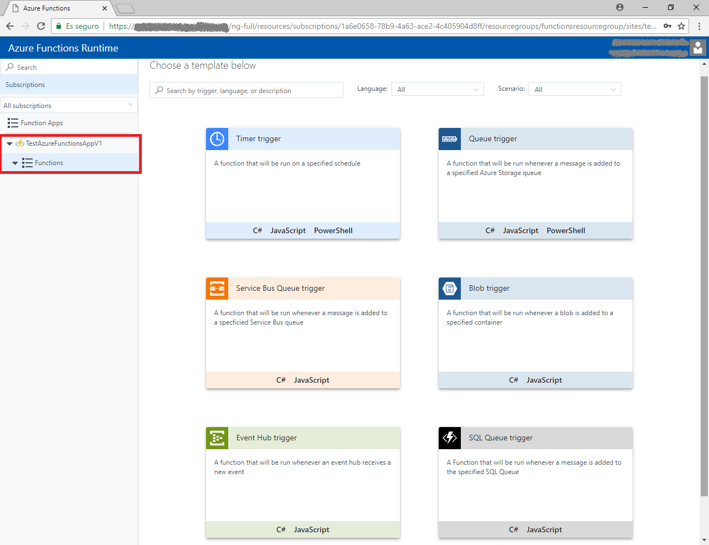
Task: Click the Function Apps list icon
Action: pos(13,123)
